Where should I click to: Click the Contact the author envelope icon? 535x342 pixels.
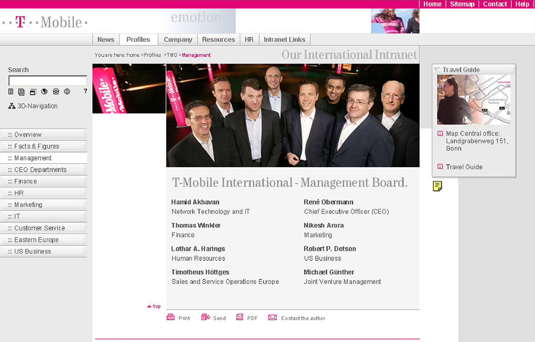[x=272, y=318]
